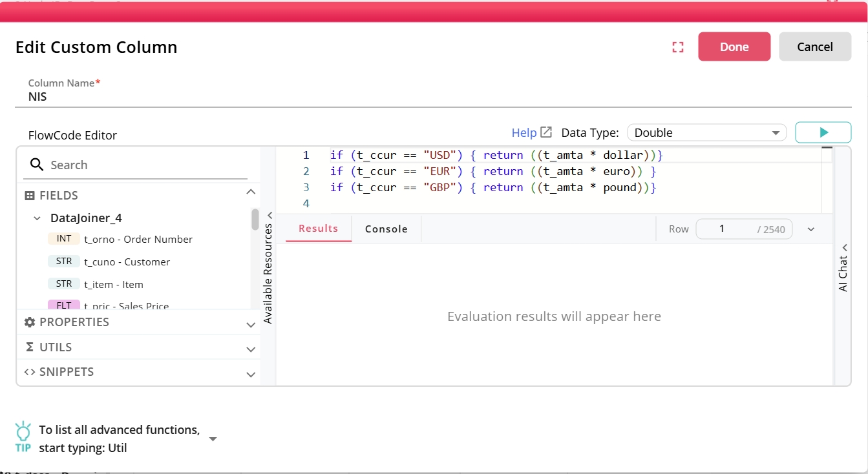Click the Column Name field containing NIS
868x474 pixels.
click(x=433, y=97)
